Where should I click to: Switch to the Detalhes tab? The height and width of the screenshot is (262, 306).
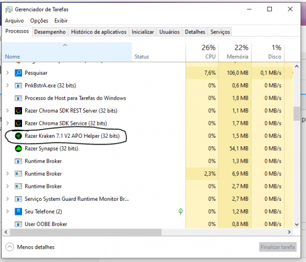pyautogui.click(x=195, y=32)
